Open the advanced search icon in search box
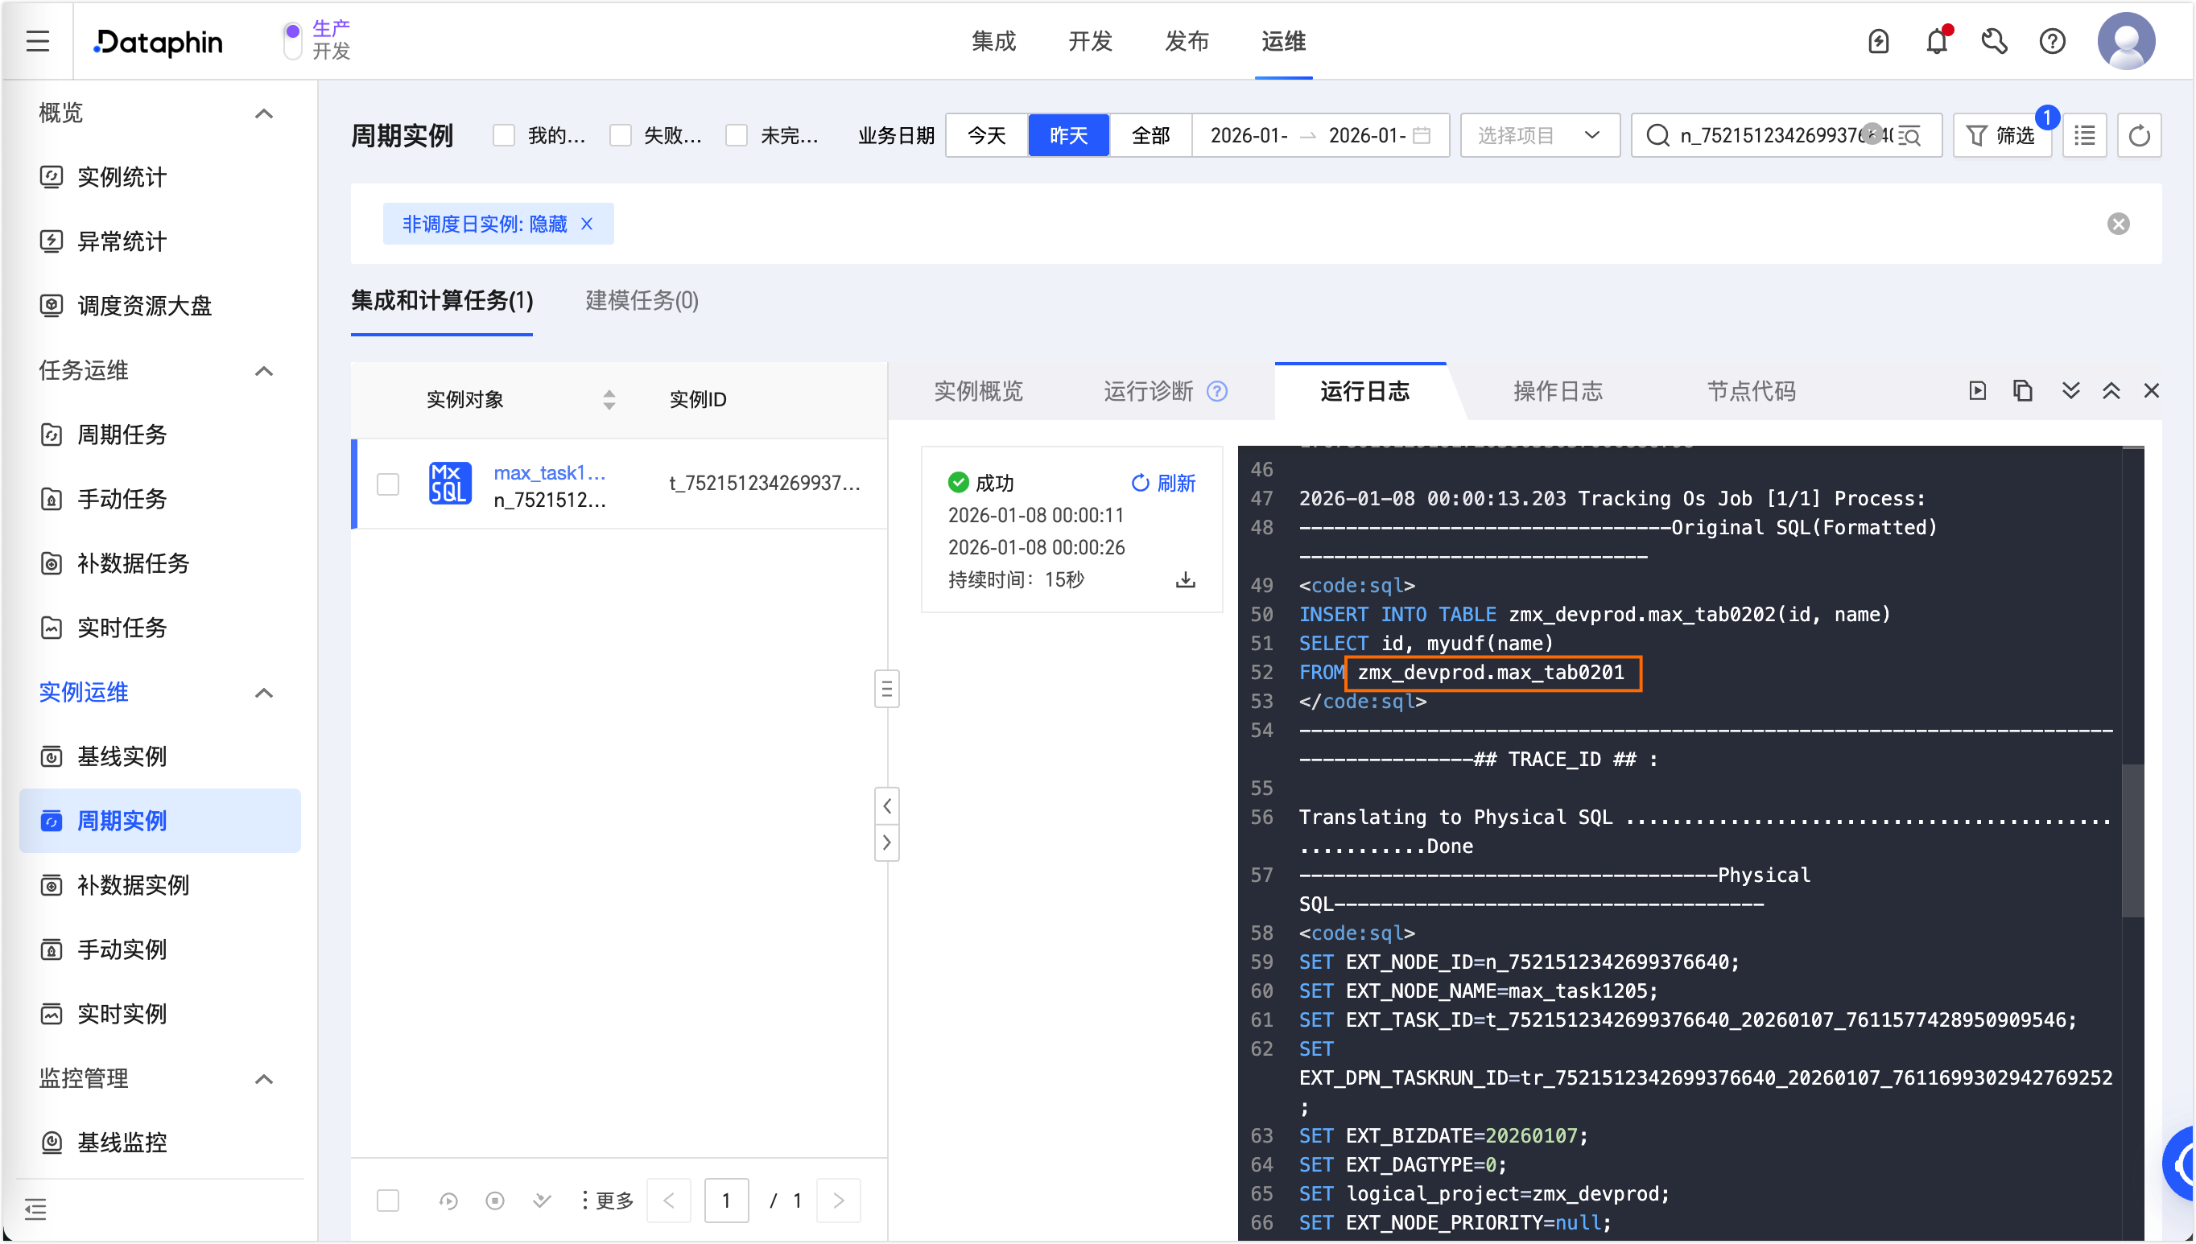This screenshot has width=2196, height=1244. click(x=1909, y=136)
